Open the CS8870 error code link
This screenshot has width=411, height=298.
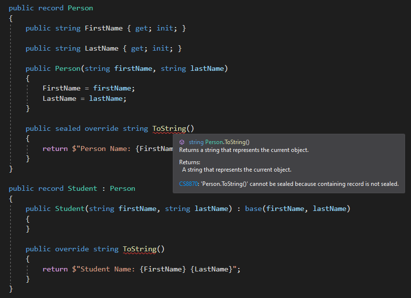(x=188, y=184)
